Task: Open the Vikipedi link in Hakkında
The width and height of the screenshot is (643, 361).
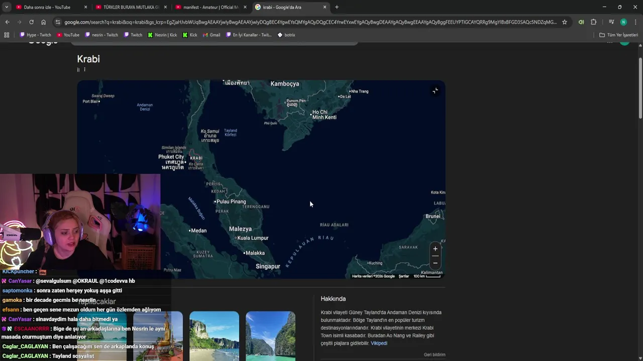Action: point(379,343)
